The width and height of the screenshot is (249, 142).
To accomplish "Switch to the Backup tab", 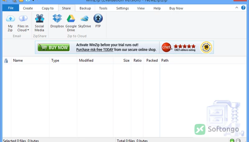I will (x=85, y=8).
